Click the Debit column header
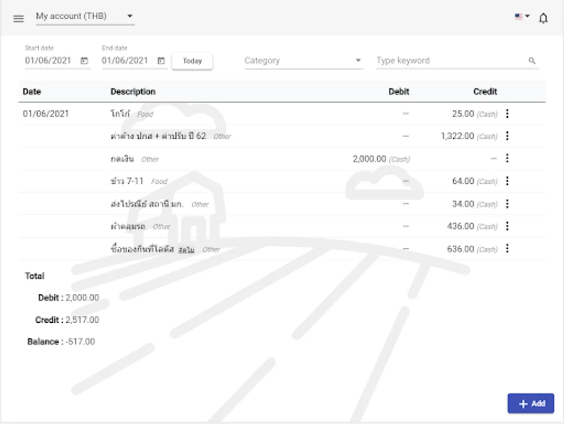 (399, 92)
